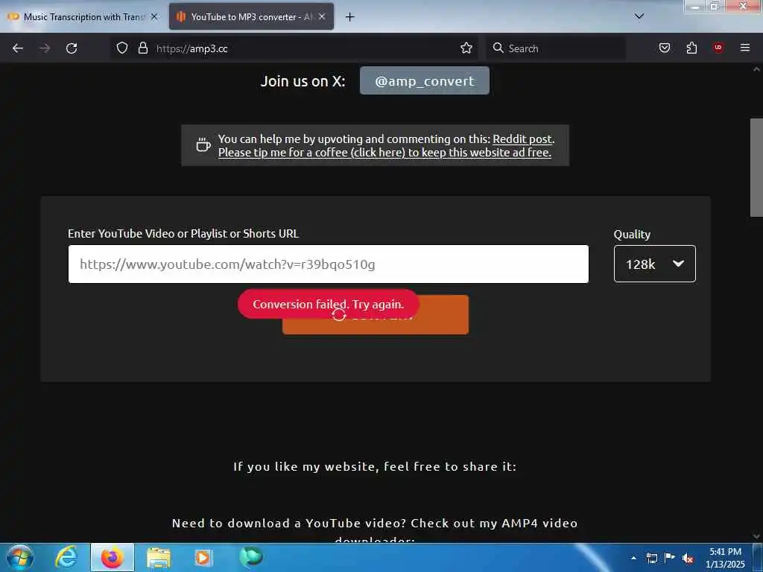Close the Music Transcription tab

tap(154, 16)
